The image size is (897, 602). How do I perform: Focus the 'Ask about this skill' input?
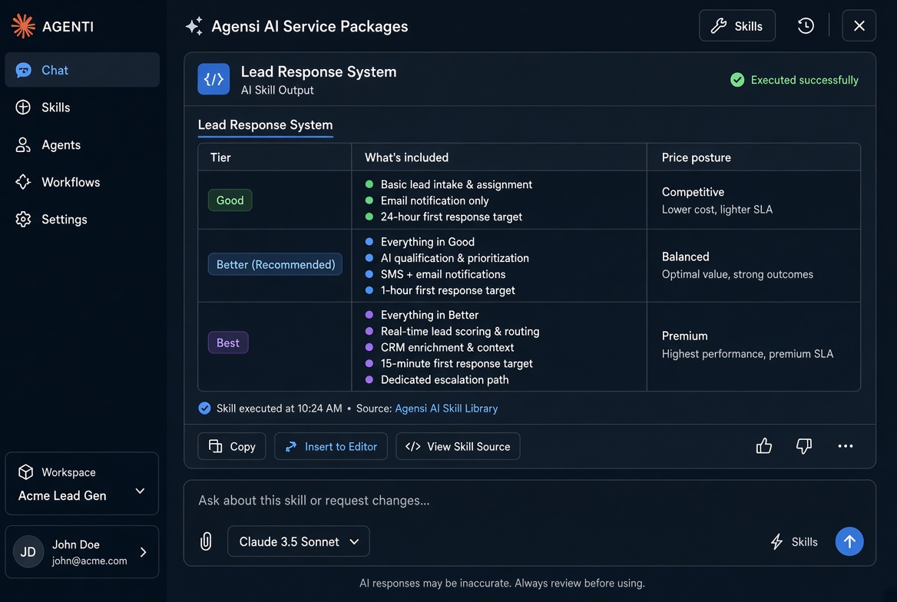point(529,501)
